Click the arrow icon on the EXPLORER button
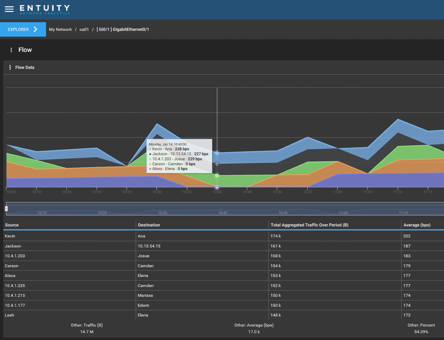The width and height of the screenshot is (444, 340). tap(36, 29)
